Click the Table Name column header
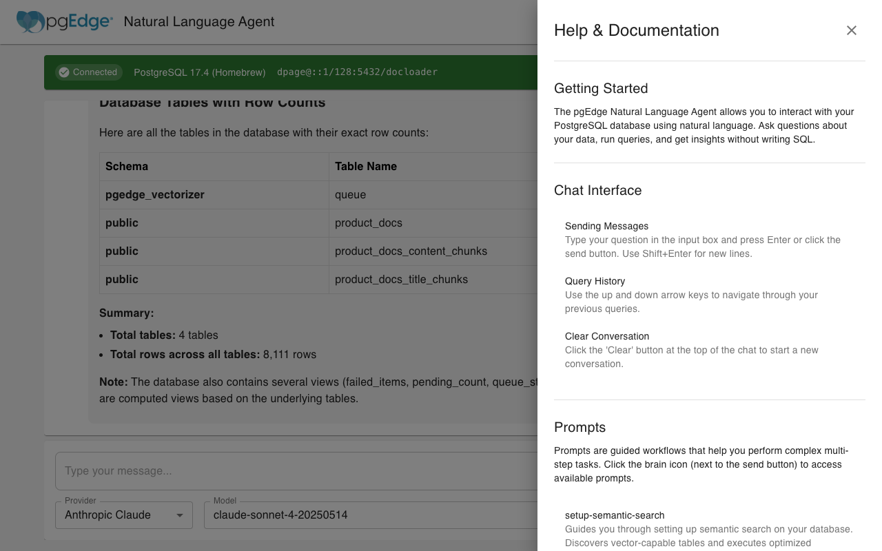The height and width of the screenshot is (551, 882). 366,167
